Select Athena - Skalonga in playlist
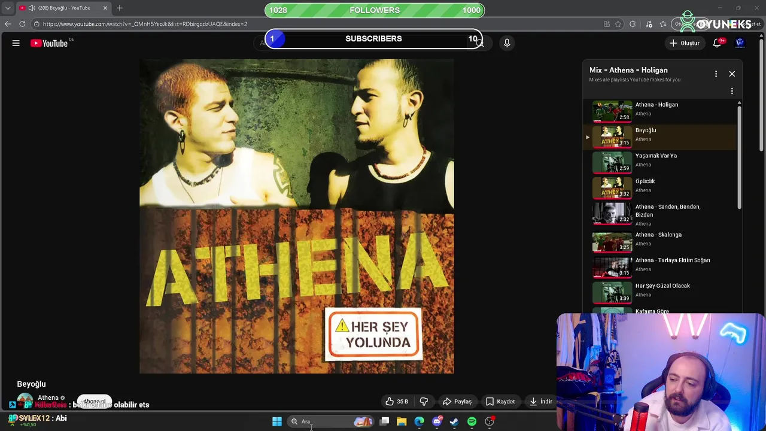 point(661,241)
